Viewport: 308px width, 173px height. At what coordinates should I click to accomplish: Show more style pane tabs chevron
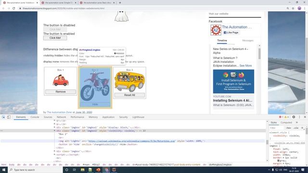pyautogui.click(x=297, y=123)
